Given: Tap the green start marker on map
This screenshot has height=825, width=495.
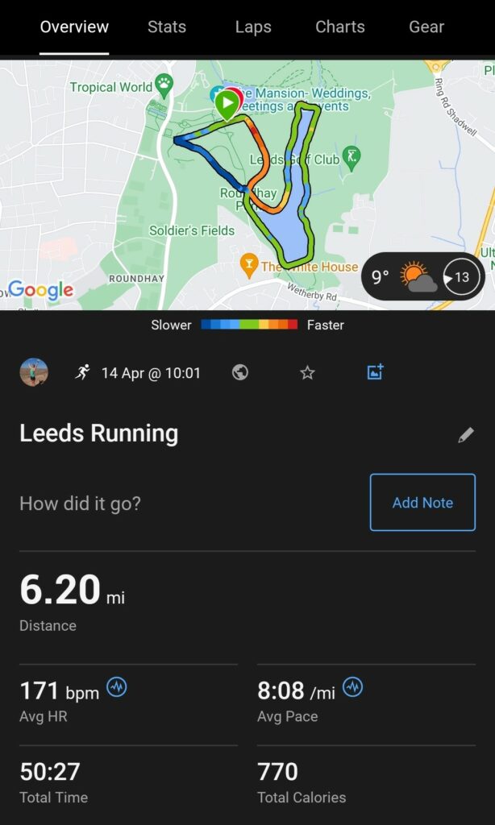Looking at the screenshot, I should coord(227,104).
